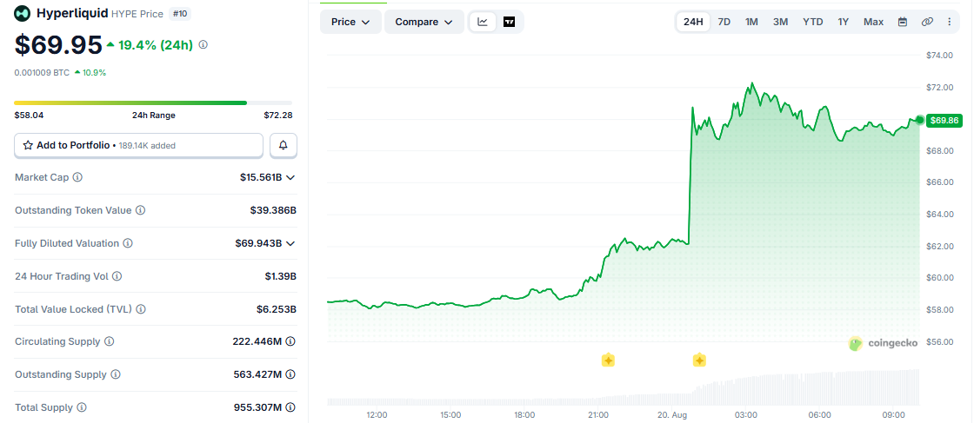
Task: Click the info icon next to 19.4% (24h)
Action: coord(203,44)
